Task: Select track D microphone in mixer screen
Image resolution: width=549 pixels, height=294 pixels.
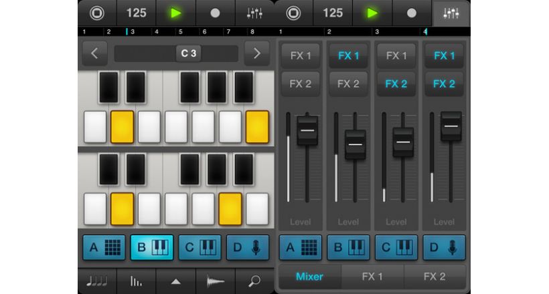Action: (x=445, y=247)
